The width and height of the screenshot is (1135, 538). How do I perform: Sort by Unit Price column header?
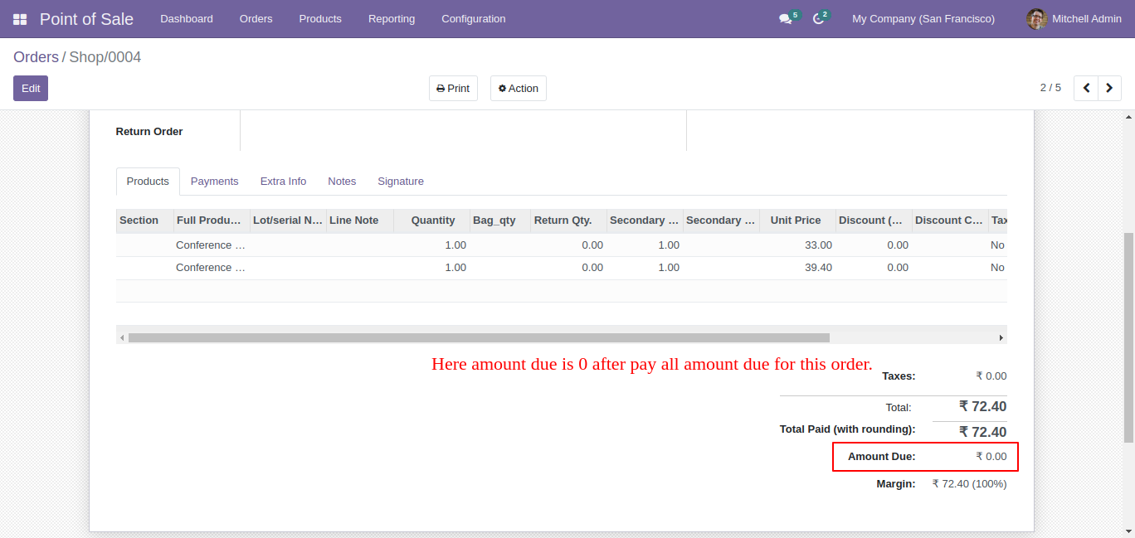pyautogui.click(x=795, y=221)
